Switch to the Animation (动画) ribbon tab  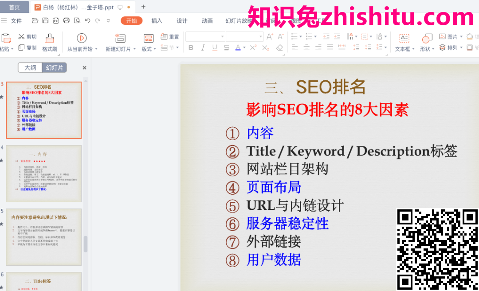point(207,21)
